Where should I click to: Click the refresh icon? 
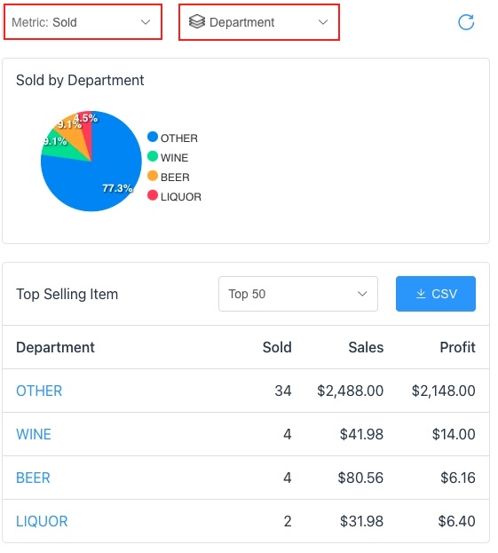tap(465, 22)
